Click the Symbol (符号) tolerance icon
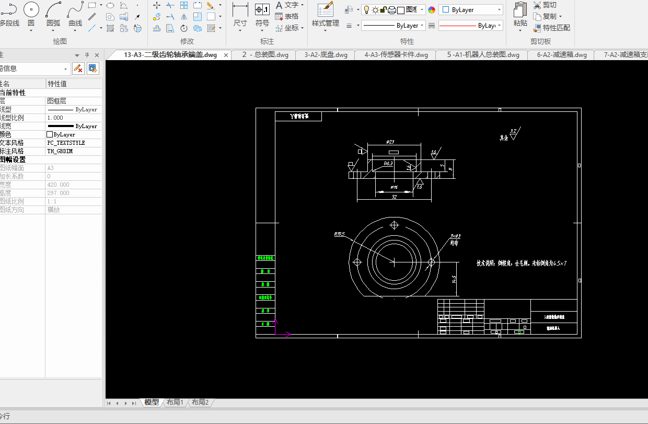This screenshot has width=648, height=424. click(262, 10)
